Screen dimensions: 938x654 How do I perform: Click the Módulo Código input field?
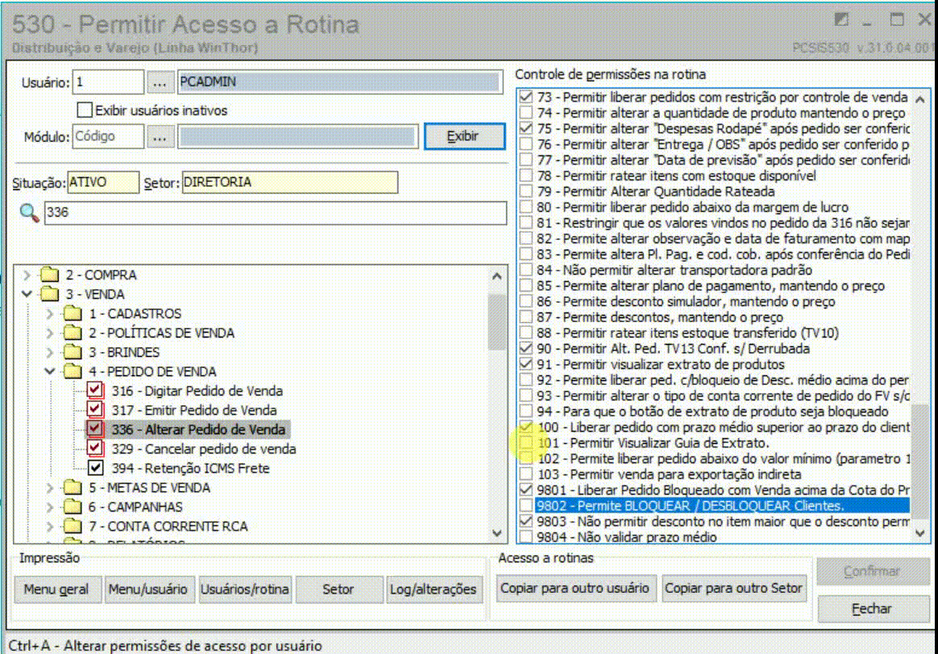click(108, 136)
